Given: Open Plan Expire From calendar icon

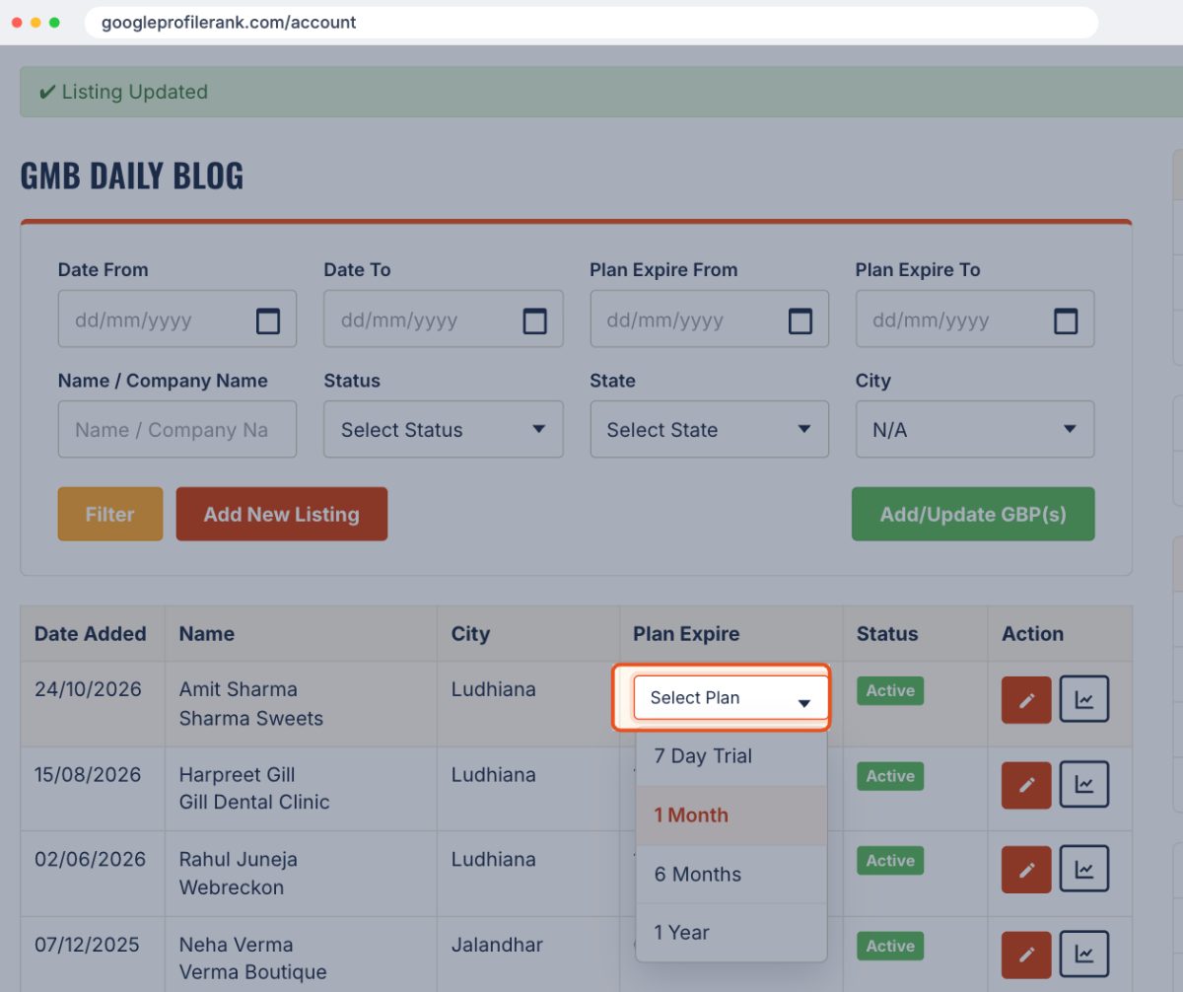Looking at the screenshot, I should pyautogui.click(x=800, y=320).
